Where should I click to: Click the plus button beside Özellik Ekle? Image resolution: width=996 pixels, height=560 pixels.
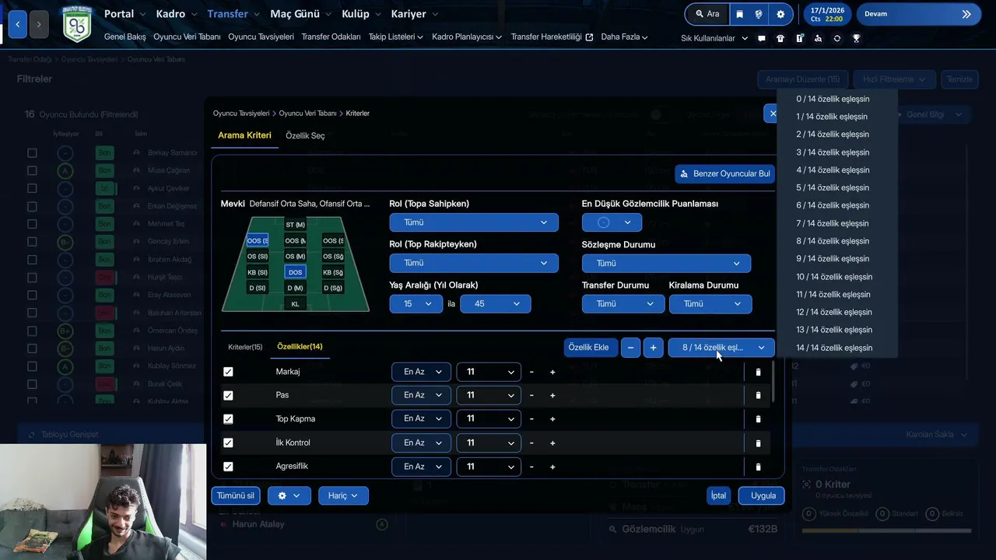[x=653, y=348]
